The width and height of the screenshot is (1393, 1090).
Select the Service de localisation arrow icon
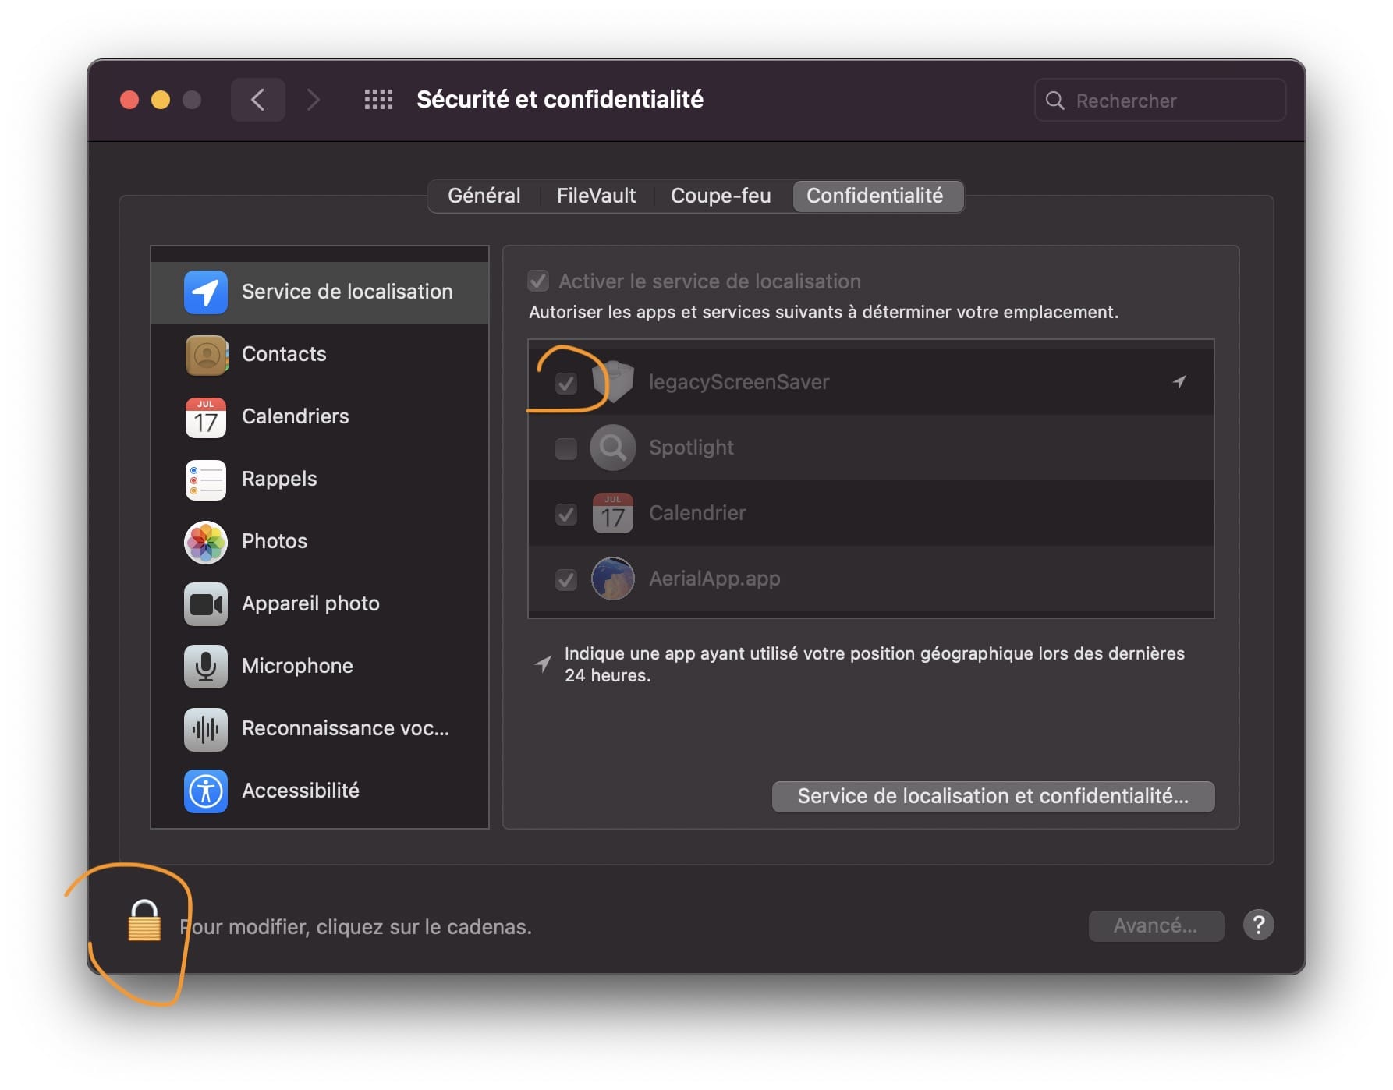[206, 292]
